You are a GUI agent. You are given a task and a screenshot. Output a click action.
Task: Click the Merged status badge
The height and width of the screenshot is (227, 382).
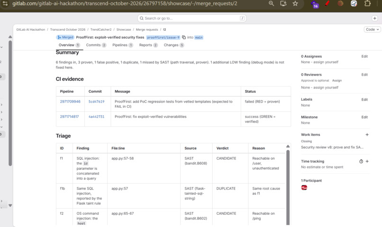65,37
